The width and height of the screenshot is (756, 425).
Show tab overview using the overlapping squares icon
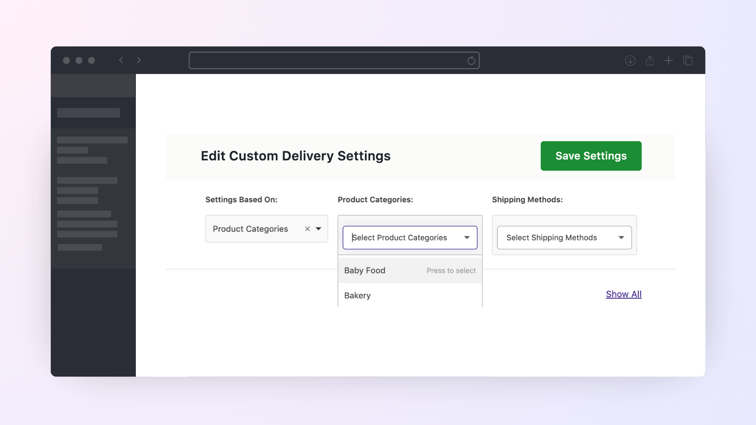click(688, 61)
